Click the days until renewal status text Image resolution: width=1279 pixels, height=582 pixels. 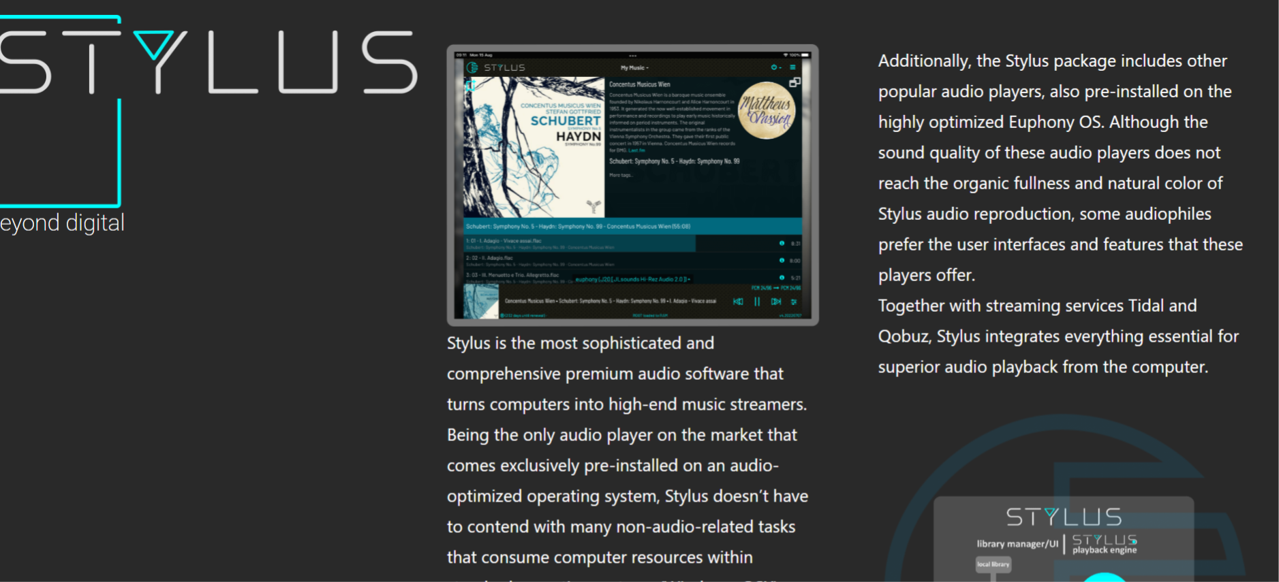[x=523, y=316]
